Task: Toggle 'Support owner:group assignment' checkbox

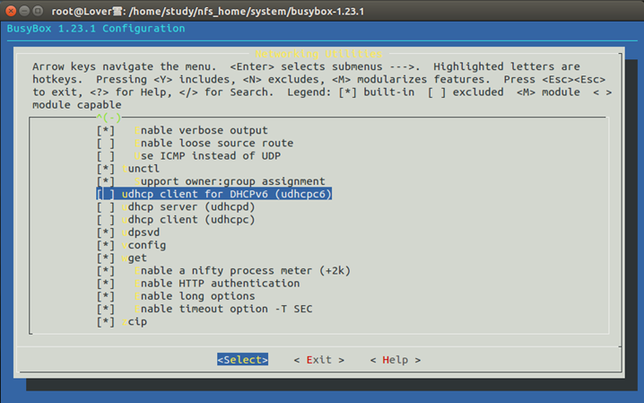Action: (106, 181)
